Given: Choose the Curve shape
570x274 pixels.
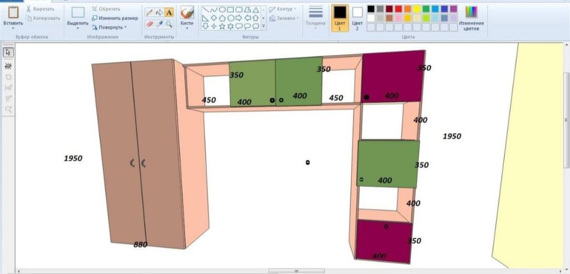Looking at the screenshot, I should coord(214,10).
